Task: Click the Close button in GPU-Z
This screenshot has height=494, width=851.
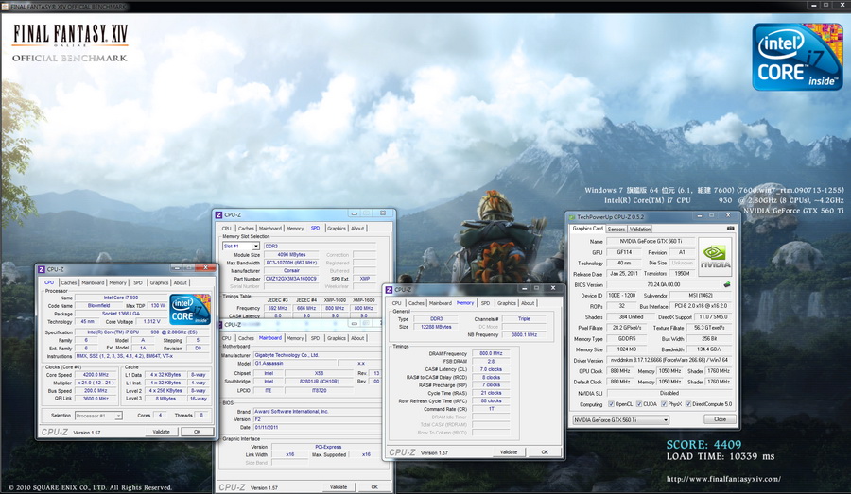Action: point(721,419)
